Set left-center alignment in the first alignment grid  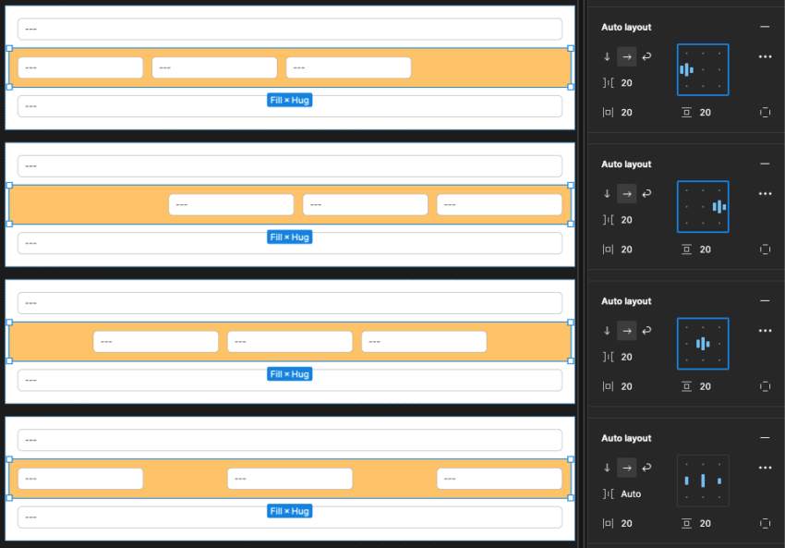point(687,69)
